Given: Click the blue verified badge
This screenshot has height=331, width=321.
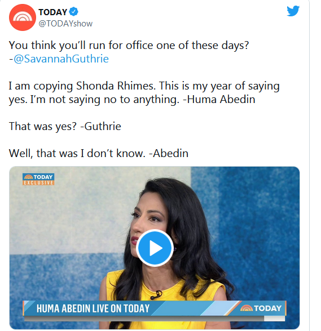Looking at the screenshot, I should point(74,12).
